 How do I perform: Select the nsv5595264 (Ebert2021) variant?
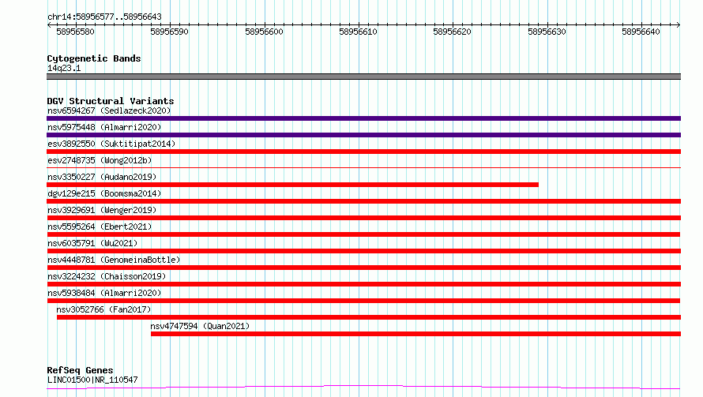[100, 227]
